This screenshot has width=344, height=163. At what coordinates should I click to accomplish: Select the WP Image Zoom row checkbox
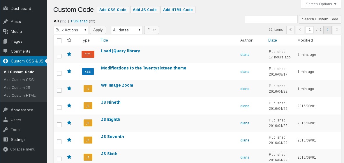pos(59,90)
